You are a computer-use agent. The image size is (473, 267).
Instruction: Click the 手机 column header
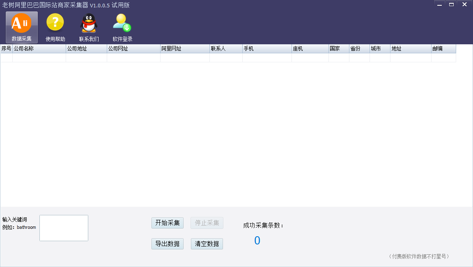click(x=267, y=48)
